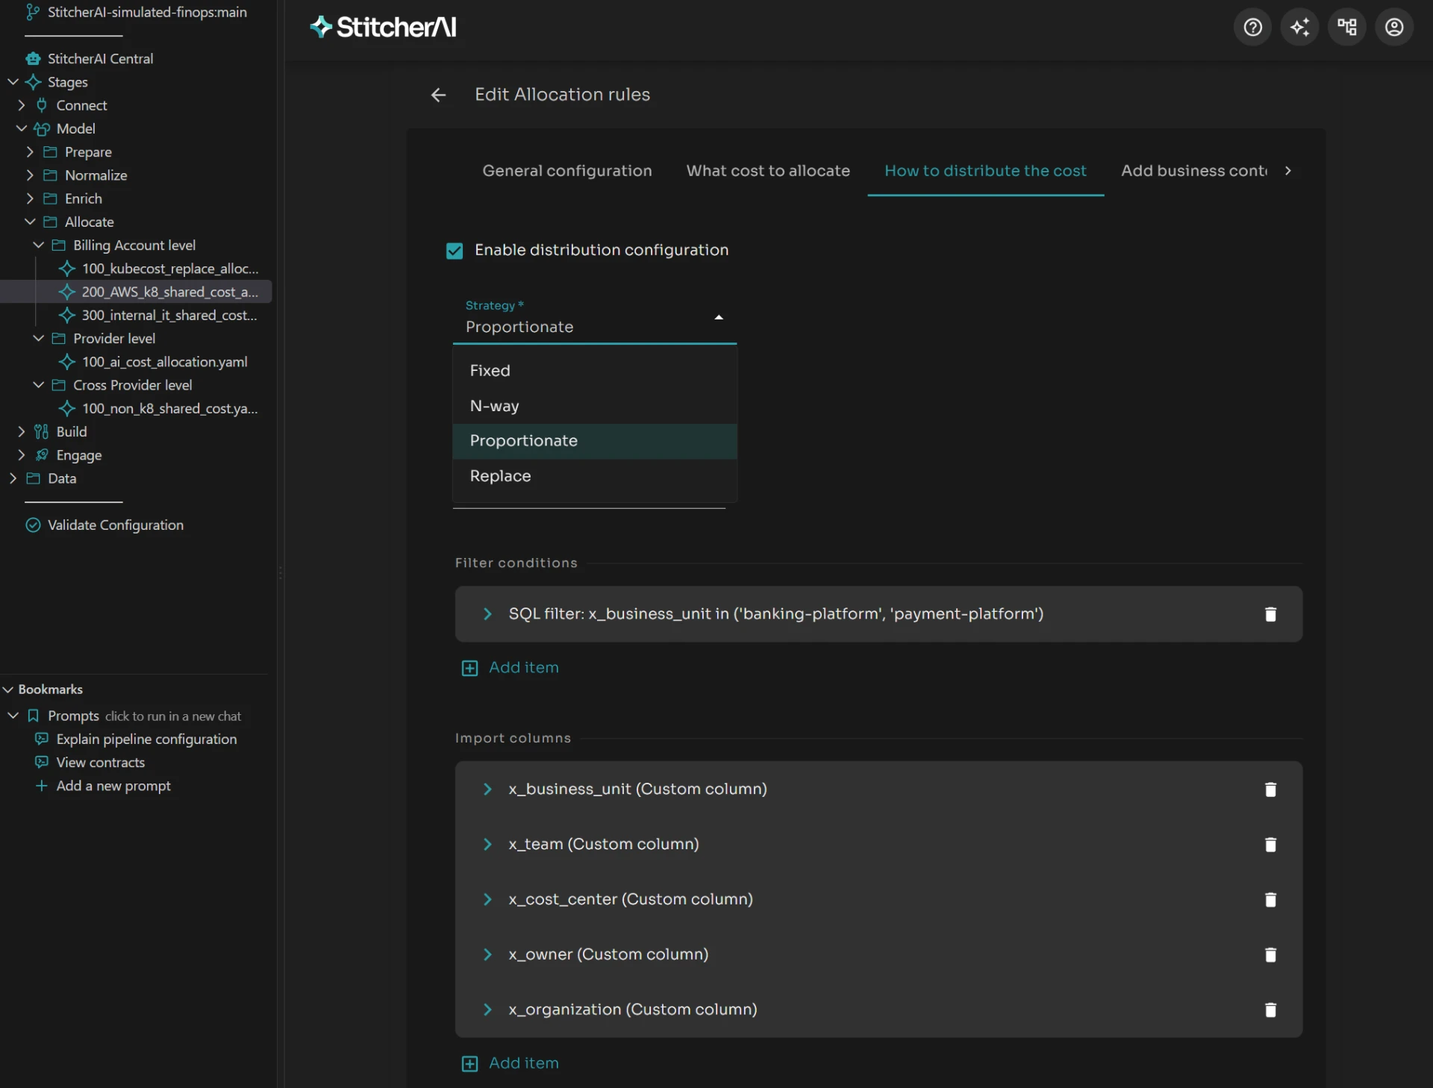Screen dimensions: 1433x1088
Task: Collapse the Cross Provider level folder
Action: [x=38, y=384]
